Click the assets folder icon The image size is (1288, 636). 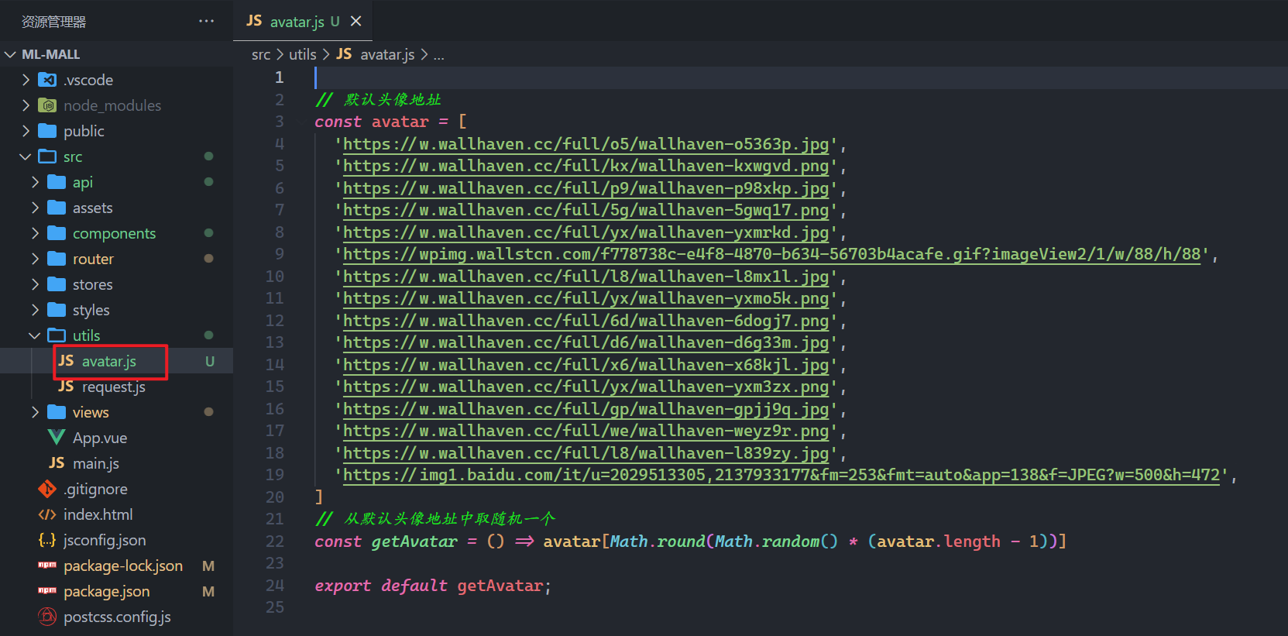tap(57, 208)
